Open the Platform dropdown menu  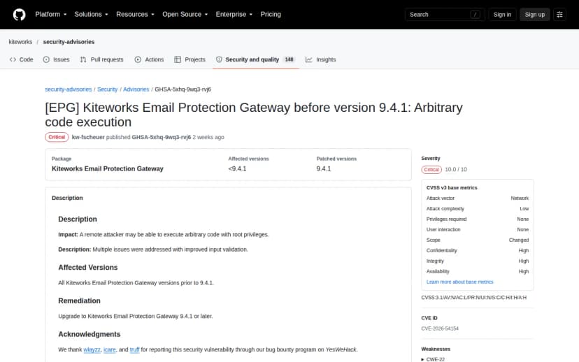coord(51,15)
